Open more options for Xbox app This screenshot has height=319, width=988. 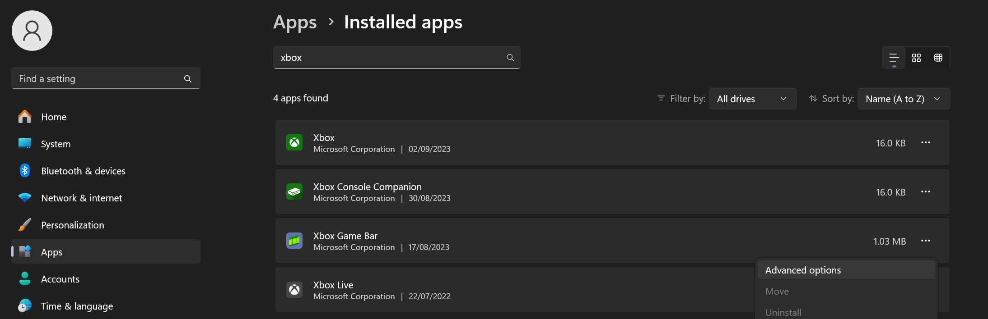point(925,143)
